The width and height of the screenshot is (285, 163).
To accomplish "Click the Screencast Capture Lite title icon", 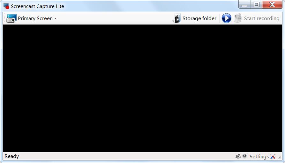I will point(6,6).
